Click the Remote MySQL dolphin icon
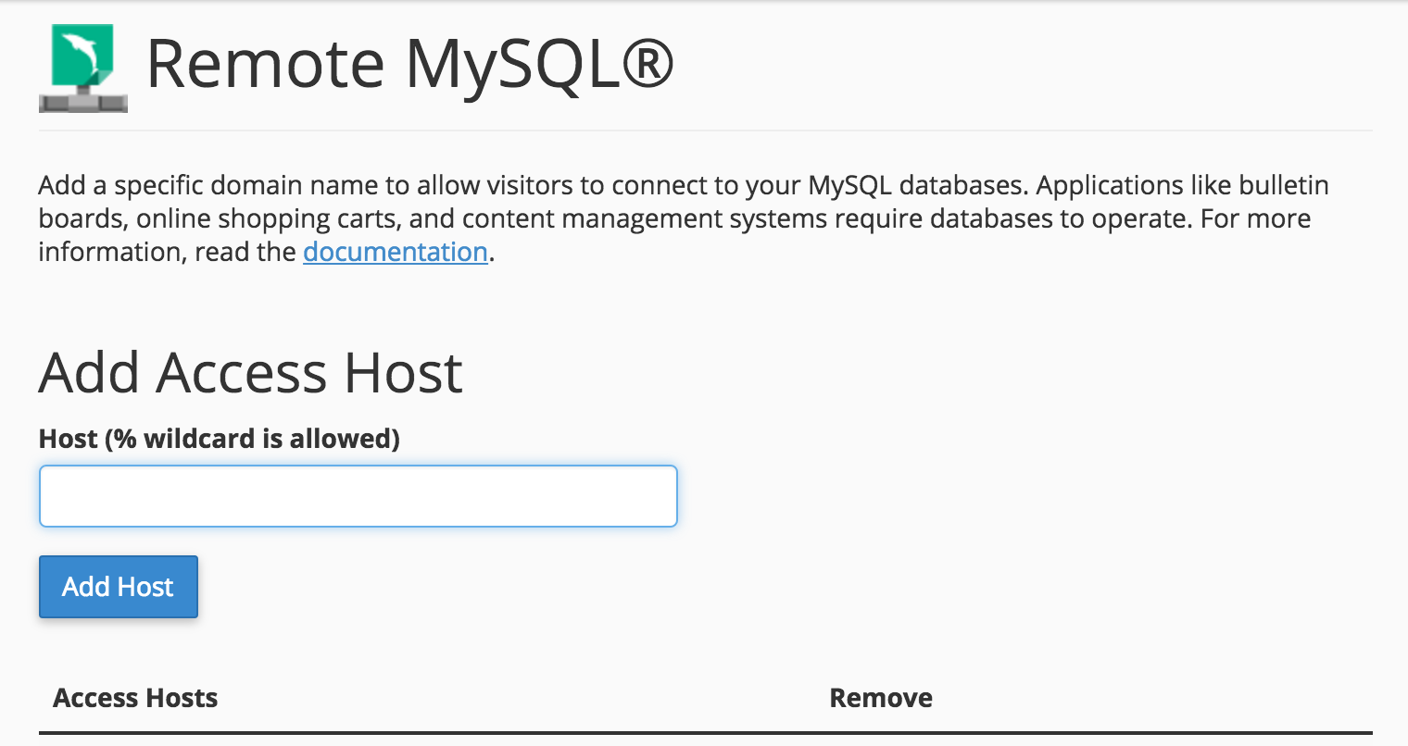The image size is (1408, 746). point(82,68)
